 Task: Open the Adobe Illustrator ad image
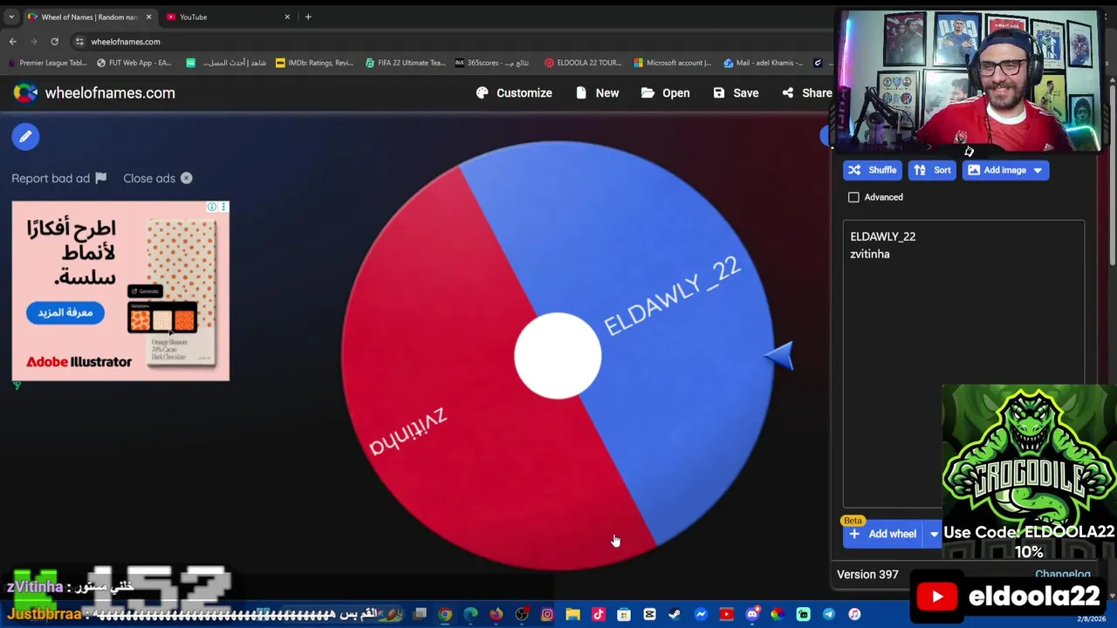tap(120, 291)
